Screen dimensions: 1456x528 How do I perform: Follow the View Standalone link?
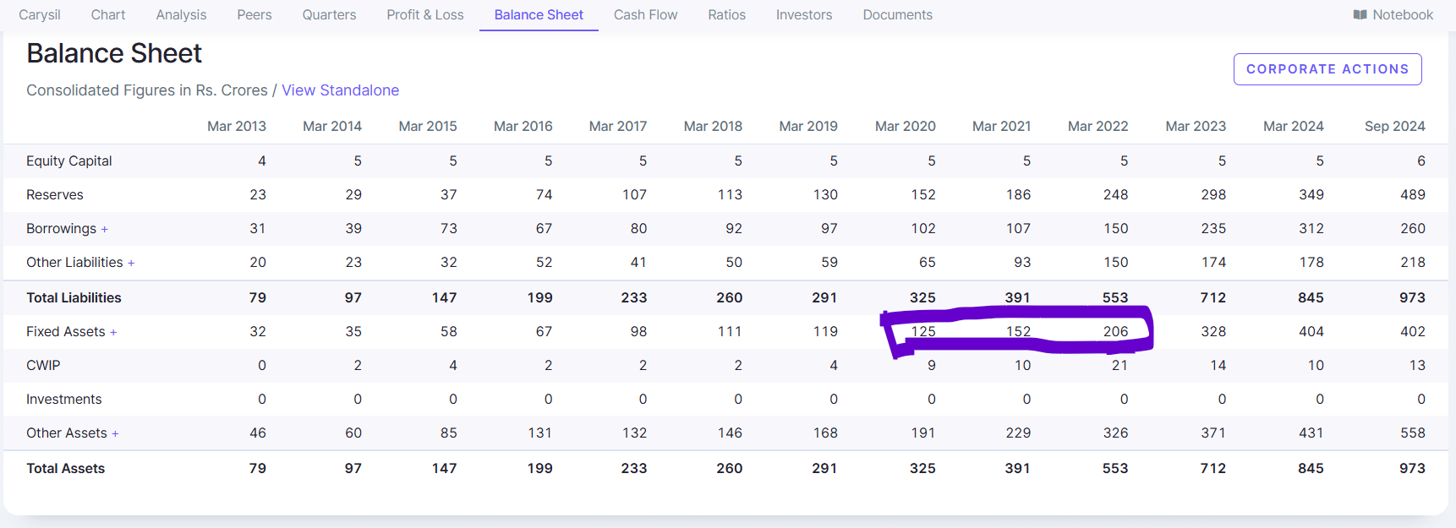click(341, 90)
